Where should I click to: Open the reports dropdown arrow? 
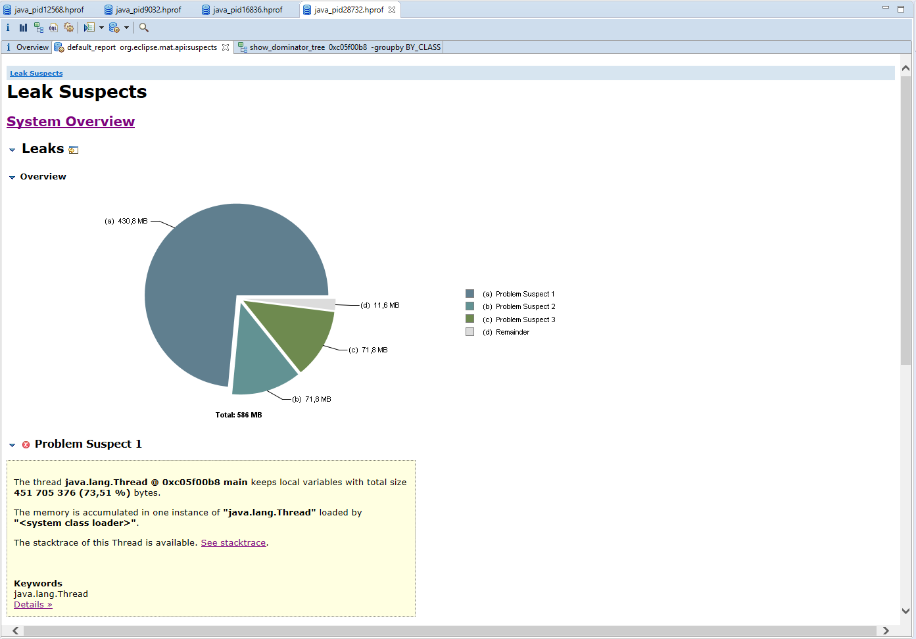(x=101, y=28)
